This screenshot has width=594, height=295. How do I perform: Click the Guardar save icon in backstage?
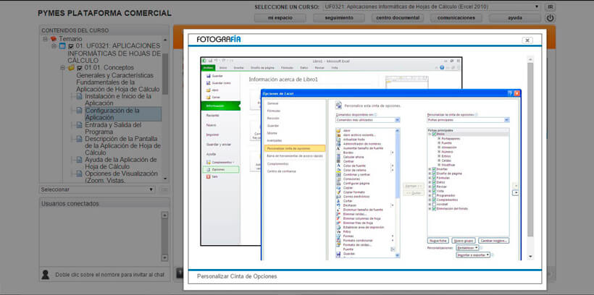click(x=208, y=76)
